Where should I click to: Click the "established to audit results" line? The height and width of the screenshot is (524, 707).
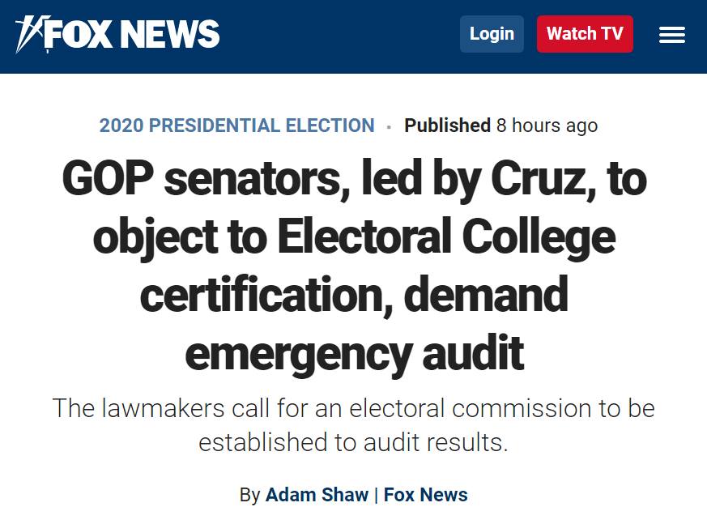[354, 444]
